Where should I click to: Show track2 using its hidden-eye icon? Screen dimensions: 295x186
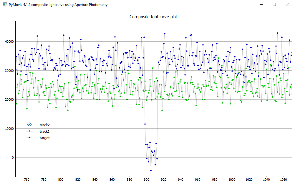(x=29, y=124)
